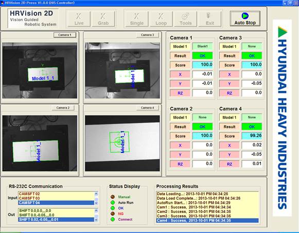Select CAMSFT 03 input row

(56, 198)
